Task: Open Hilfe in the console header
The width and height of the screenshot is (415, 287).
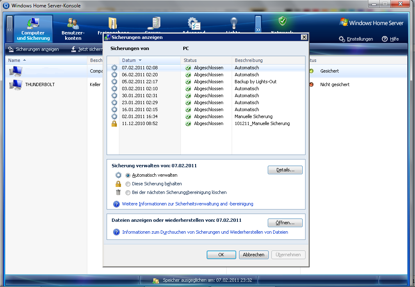Action: pyautogui.click(x=390, y=39)
